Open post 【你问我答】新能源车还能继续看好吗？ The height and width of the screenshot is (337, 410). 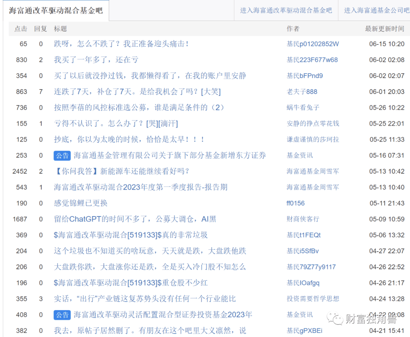pyautogui.click(x=121, y=171)
